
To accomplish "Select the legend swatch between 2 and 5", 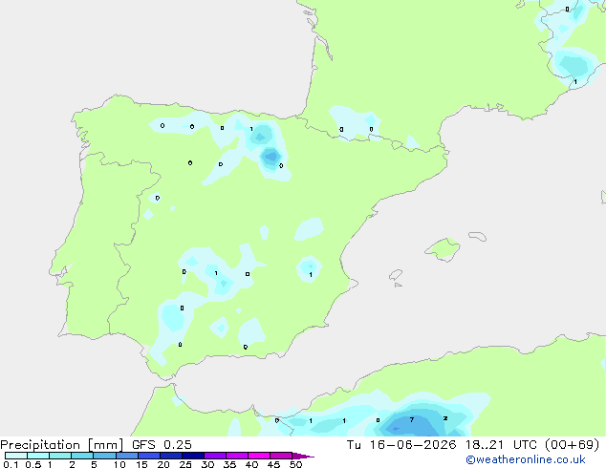I will 82,456.
